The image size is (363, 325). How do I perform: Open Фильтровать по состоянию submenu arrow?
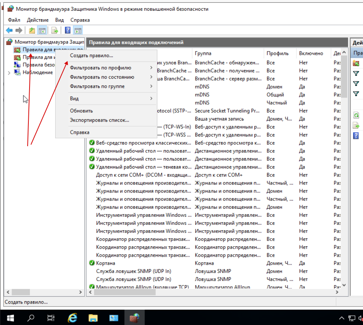pyautogui.click(x=151, y=77)
